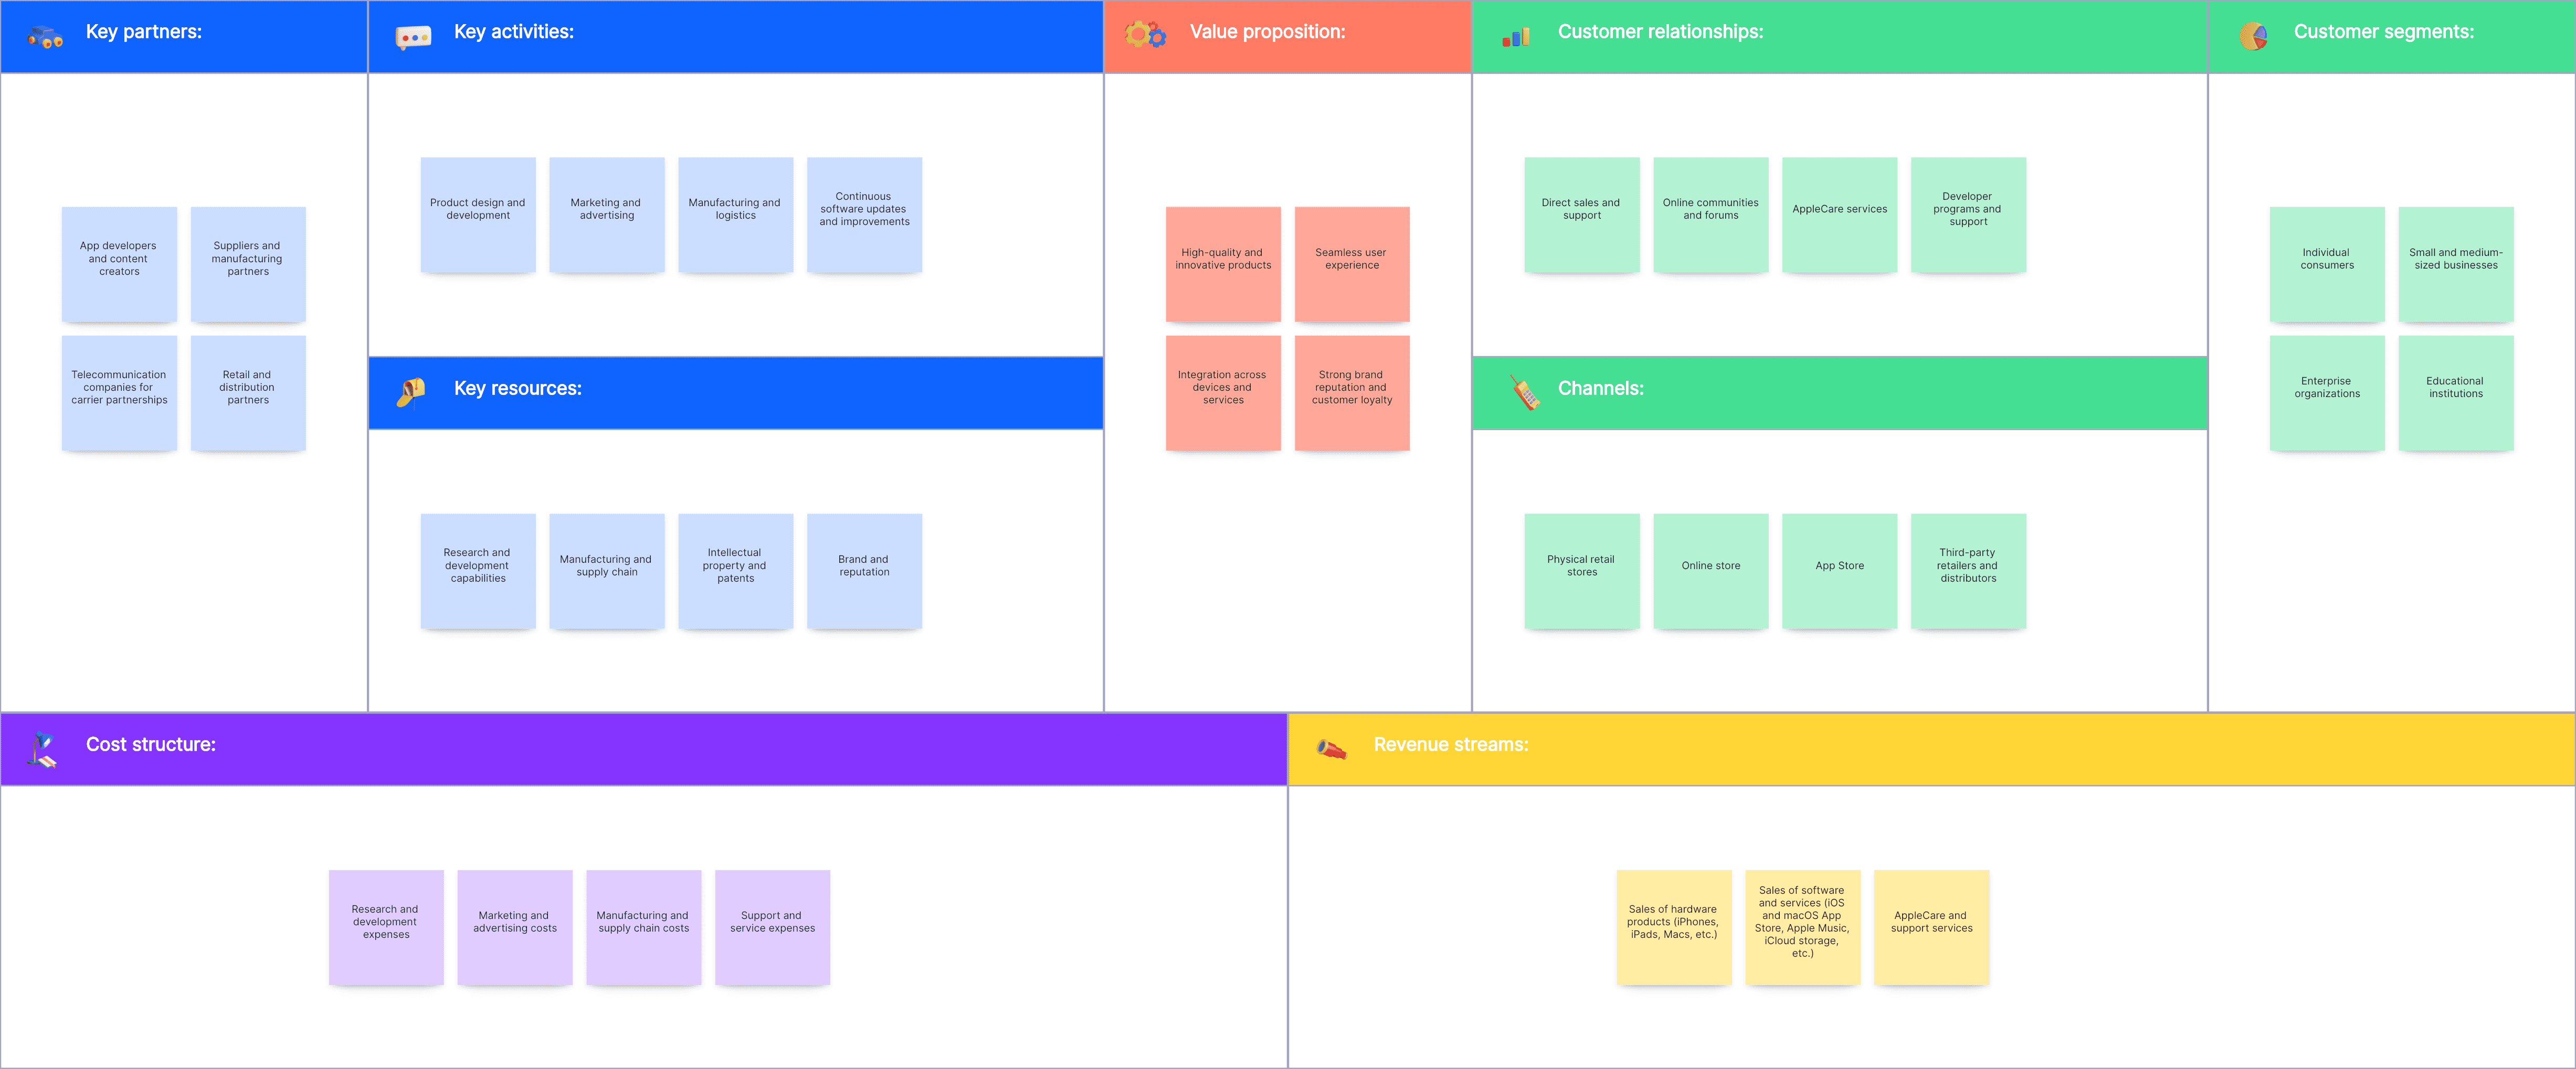
Task: Select 'Product design and development' sticky note
Action: (x=478, y=214)
